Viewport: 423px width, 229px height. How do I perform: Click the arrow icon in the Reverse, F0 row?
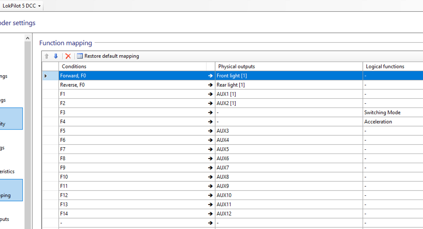coord(210,85)
